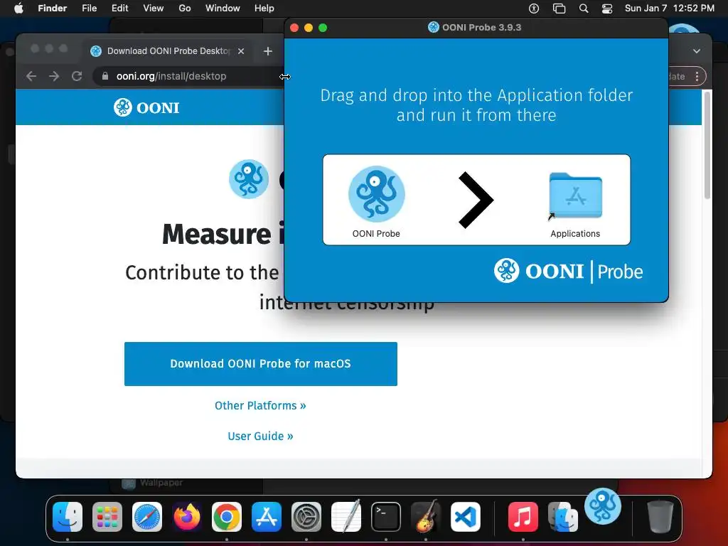The image size is (728, 546).
Task: View site security lock info
Action: [x=105, y=76]
